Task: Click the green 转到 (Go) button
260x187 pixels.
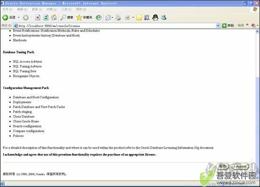Action: pyautogui.click(x=228, y=25)
